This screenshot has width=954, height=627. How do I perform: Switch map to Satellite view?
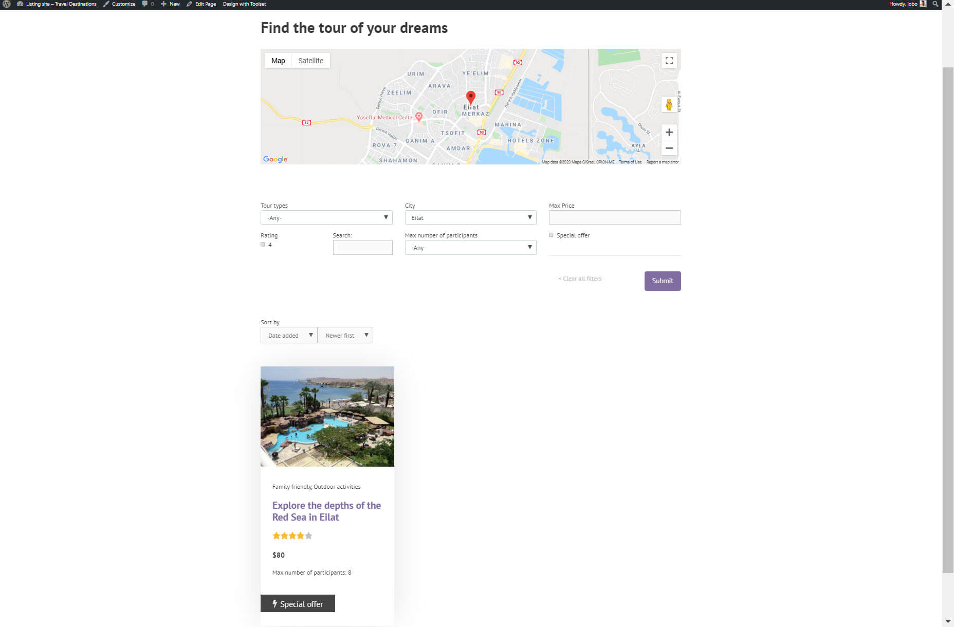(311, 61)
